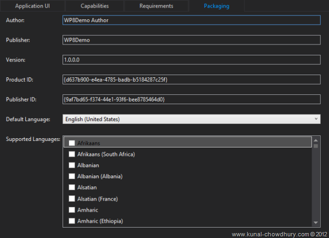Click the Packaging tab
The image size is (329, 238).
(x=217, y=7)
